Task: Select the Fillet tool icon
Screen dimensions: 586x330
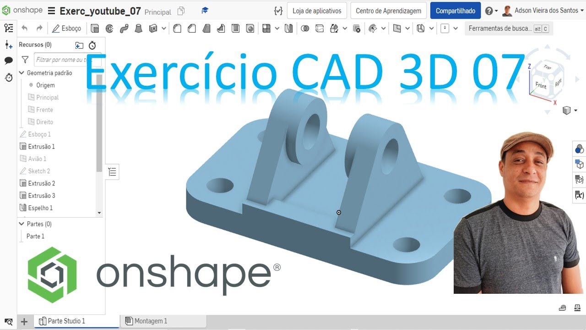Action: click(x=177, y=28)
